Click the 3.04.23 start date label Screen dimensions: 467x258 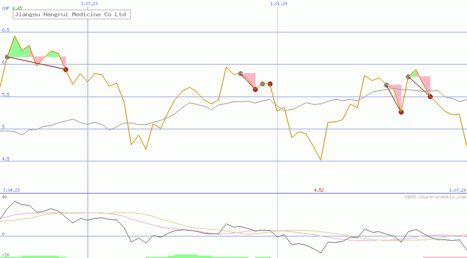point(11,190)
